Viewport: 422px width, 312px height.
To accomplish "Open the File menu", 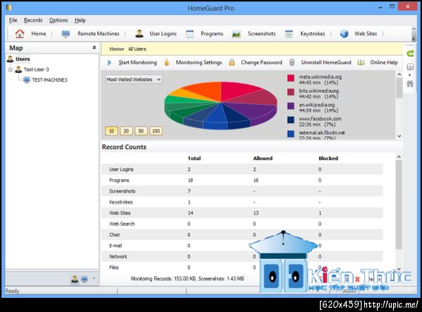I will click(x=13, y=20).
